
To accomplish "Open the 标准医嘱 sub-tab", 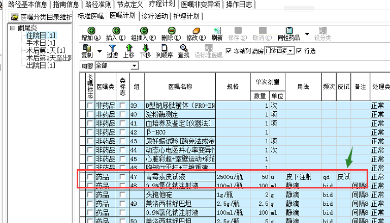I will [90, 16].
